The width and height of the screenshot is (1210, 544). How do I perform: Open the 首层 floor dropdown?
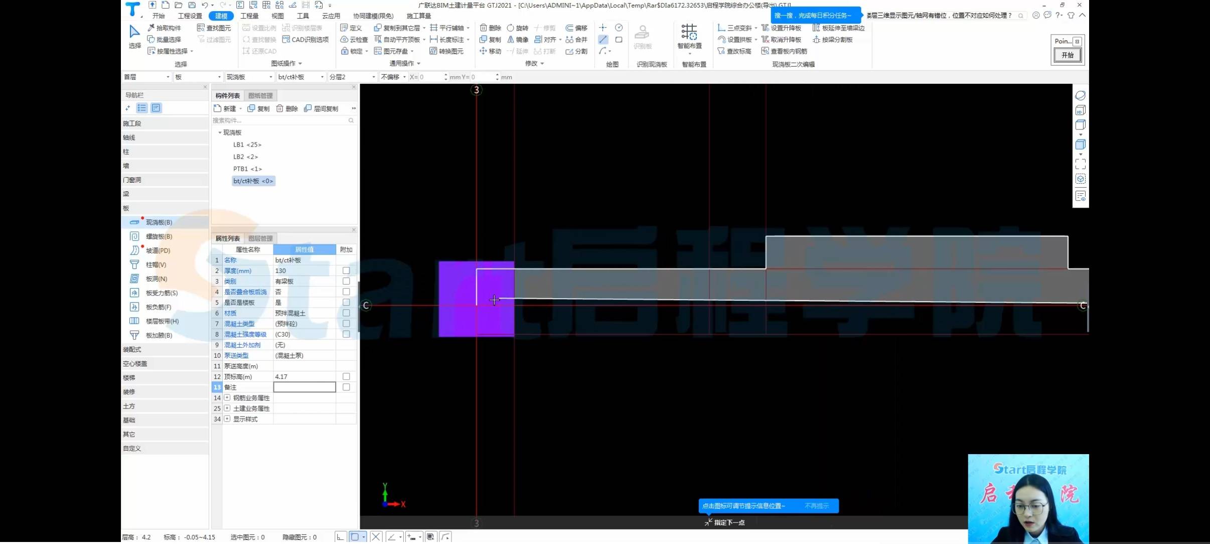146,77
